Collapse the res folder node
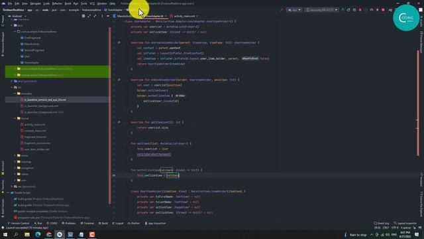 [x=12, y=87]
